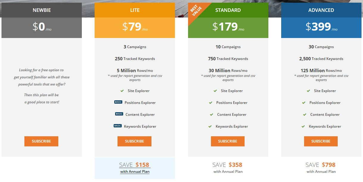Click the BASIC badge beside Positions Explorer
The height and width of the screenshot is (182, 363).
point(118,102)
